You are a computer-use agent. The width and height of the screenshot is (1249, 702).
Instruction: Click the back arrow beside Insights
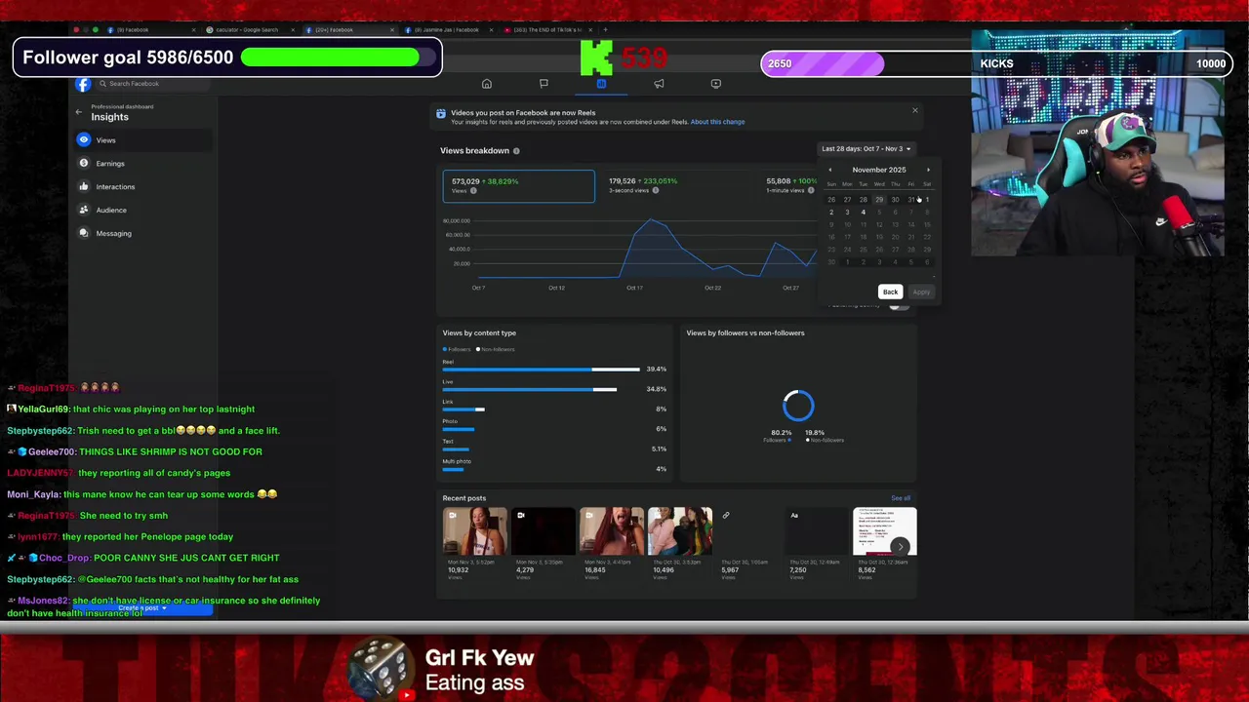click(79, 112)
